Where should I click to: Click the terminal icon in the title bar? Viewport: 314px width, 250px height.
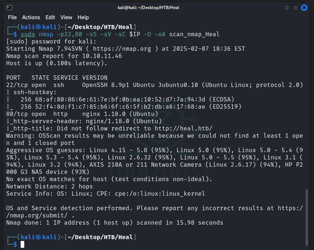(9, 8)
